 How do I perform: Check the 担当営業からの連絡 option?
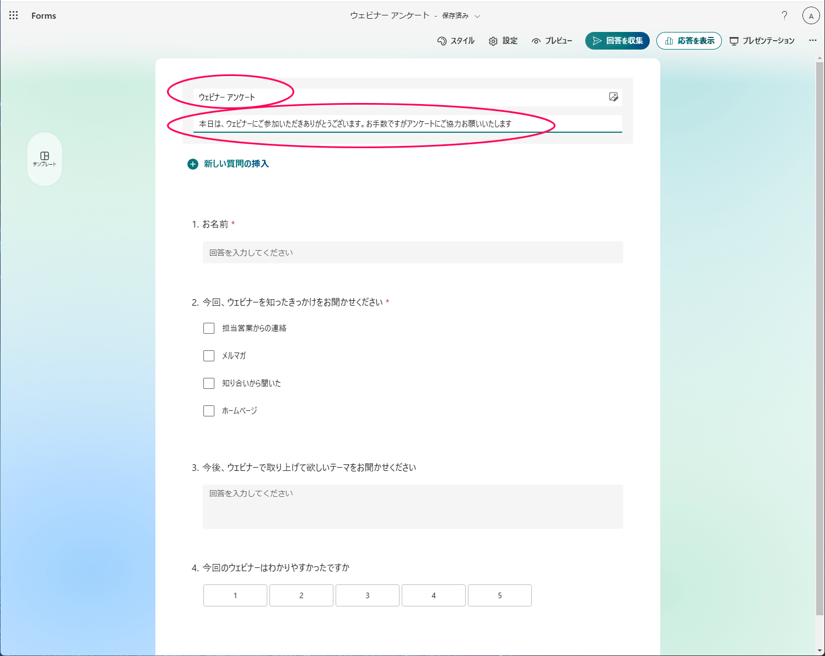coord(209,328)
